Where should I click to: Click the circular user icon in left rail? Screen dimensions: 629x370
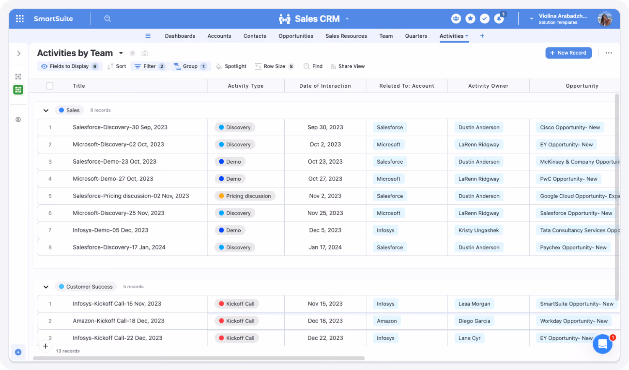tap(18, 120)
